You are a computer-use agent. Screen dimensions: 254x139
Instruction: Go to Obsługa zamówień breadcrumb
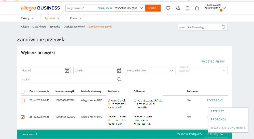click(x=74, y=27)
